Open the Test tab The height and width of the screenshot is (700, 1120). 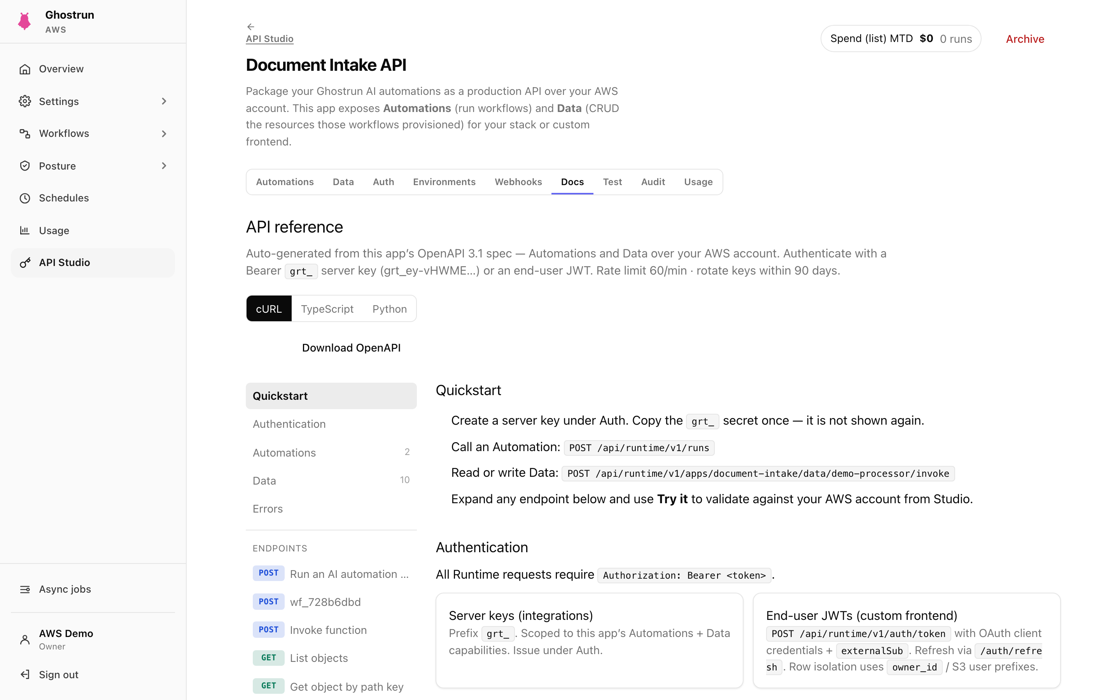[x=612, y=182]
